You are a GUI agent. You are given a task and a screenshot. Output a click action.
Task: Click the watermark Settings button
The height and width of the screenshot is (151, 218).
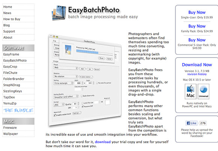tap(77, 113)
